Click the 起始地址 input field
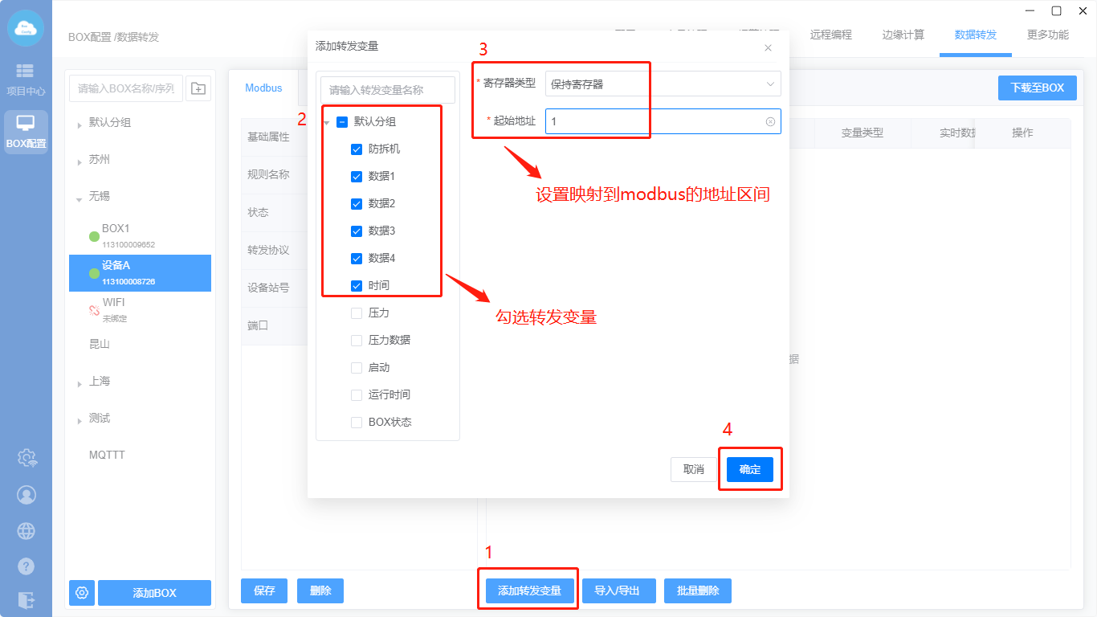 coord(655,121)
